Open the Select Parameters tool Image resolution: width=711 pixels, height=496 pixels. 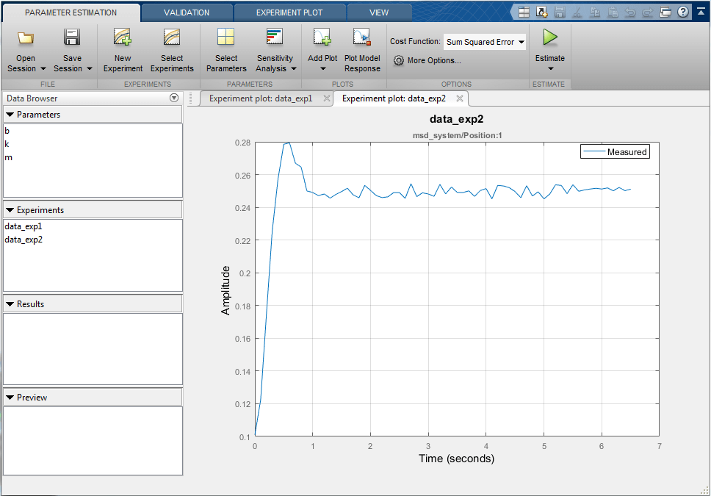(225, 49)
